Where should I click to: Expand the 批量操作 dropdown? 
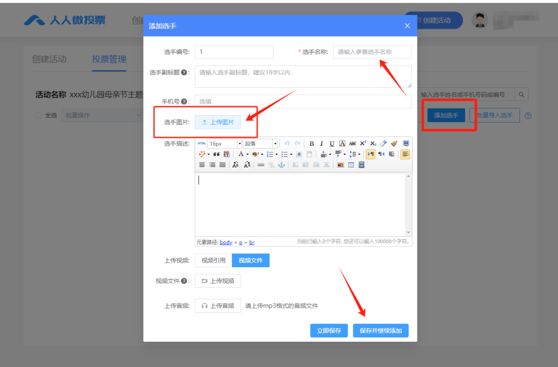coord(102,115)
